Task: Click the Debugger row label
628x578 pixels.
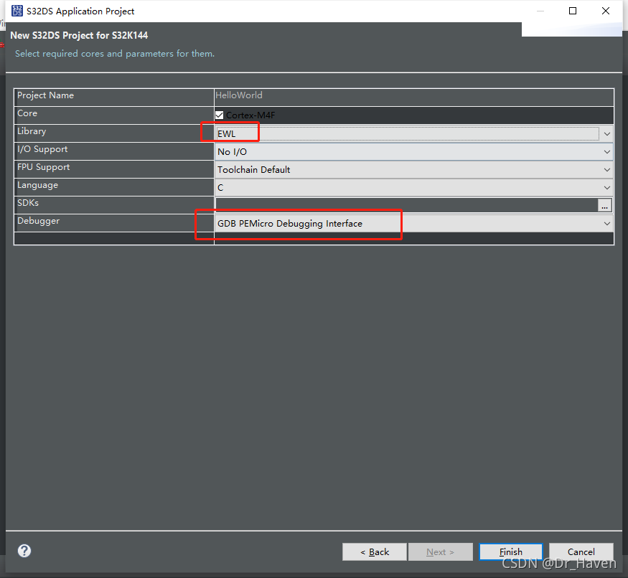Action: coord(39,221)
